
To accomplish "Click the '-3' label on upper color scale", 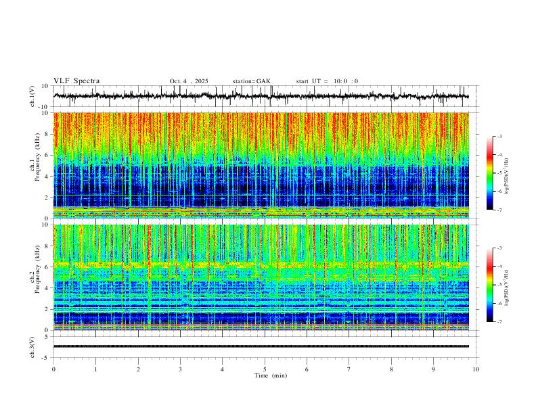I will point(499,136).
